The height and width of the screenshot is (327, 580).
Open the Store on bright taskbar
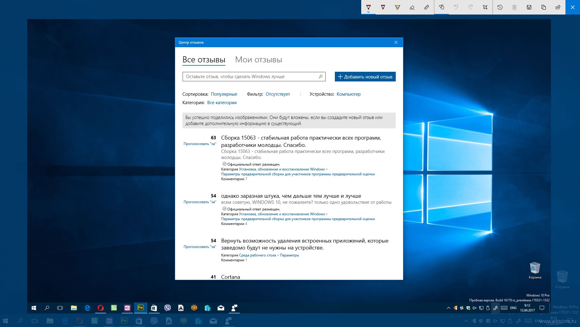tap(154, 308)
